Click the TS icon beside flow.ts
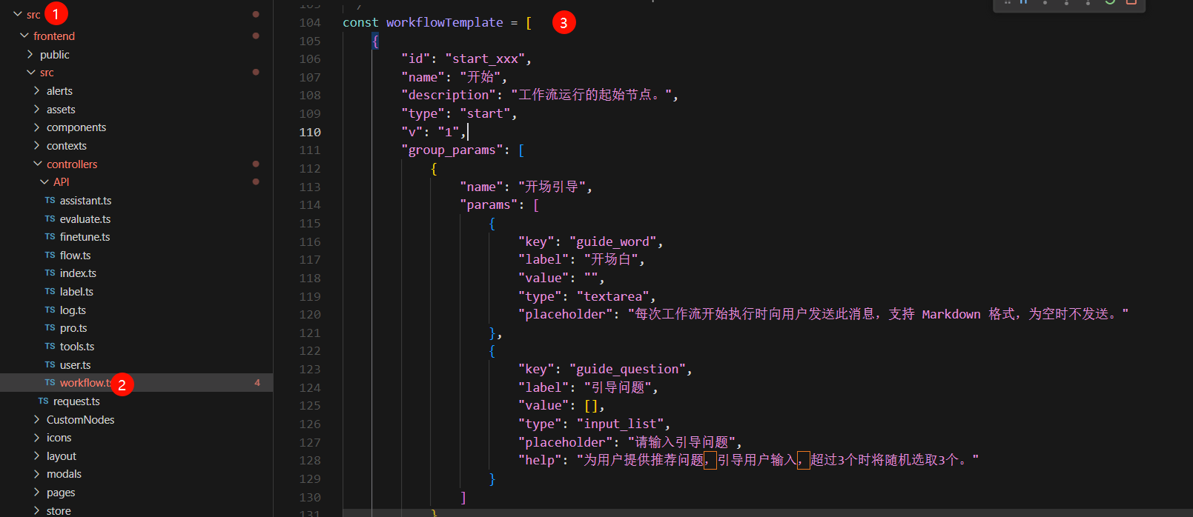 [50, 256]
